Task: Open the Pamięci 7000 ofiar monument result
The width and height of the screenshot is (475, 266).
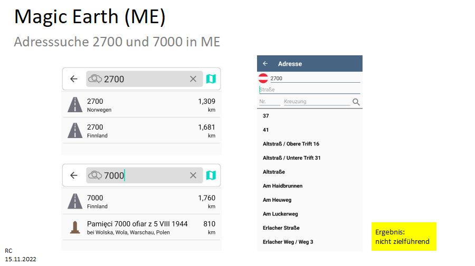Action: (141, 228)
